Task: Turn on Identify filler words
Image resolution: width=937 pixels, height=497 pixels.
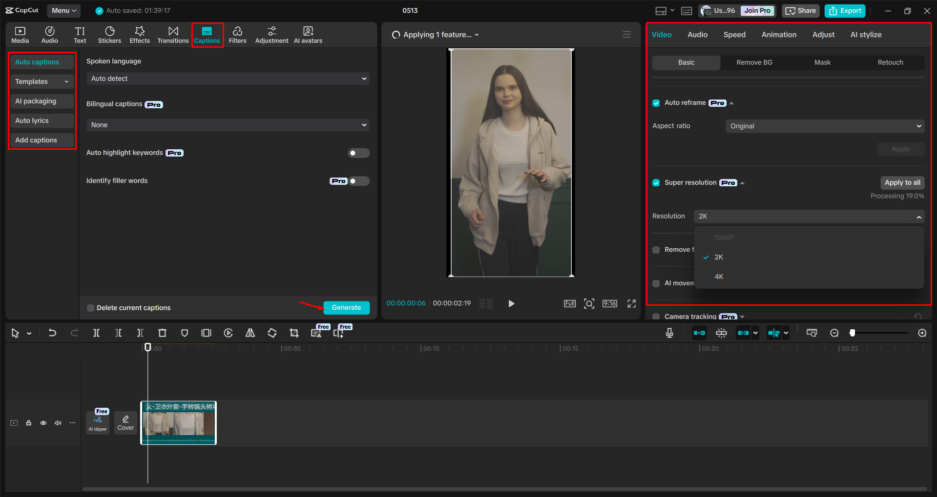Action: pos(359,181)
